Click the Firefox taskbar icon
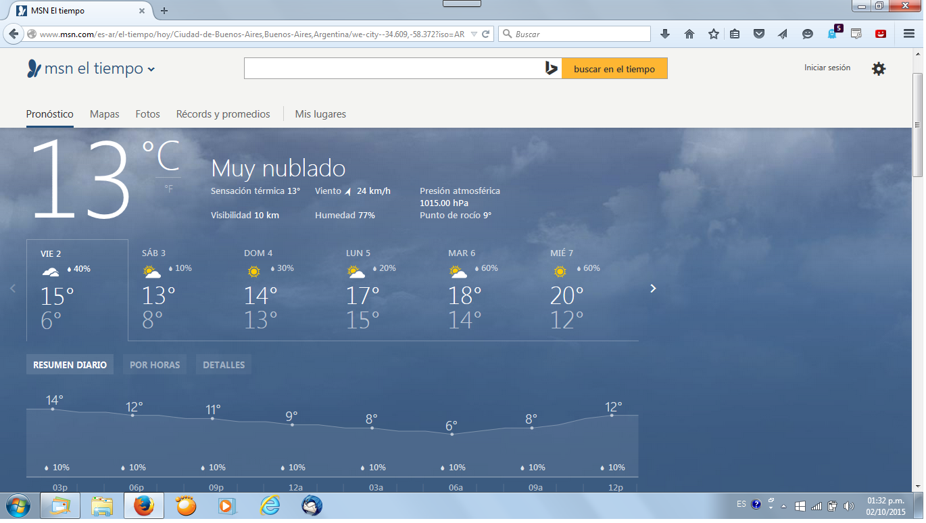This screenshot has height=523, width=926. (143, 505)
